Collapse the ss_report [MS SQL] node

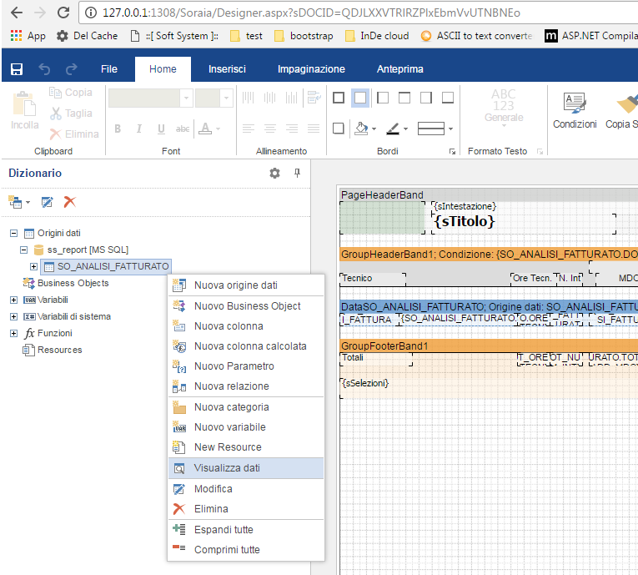click(23, 250)
